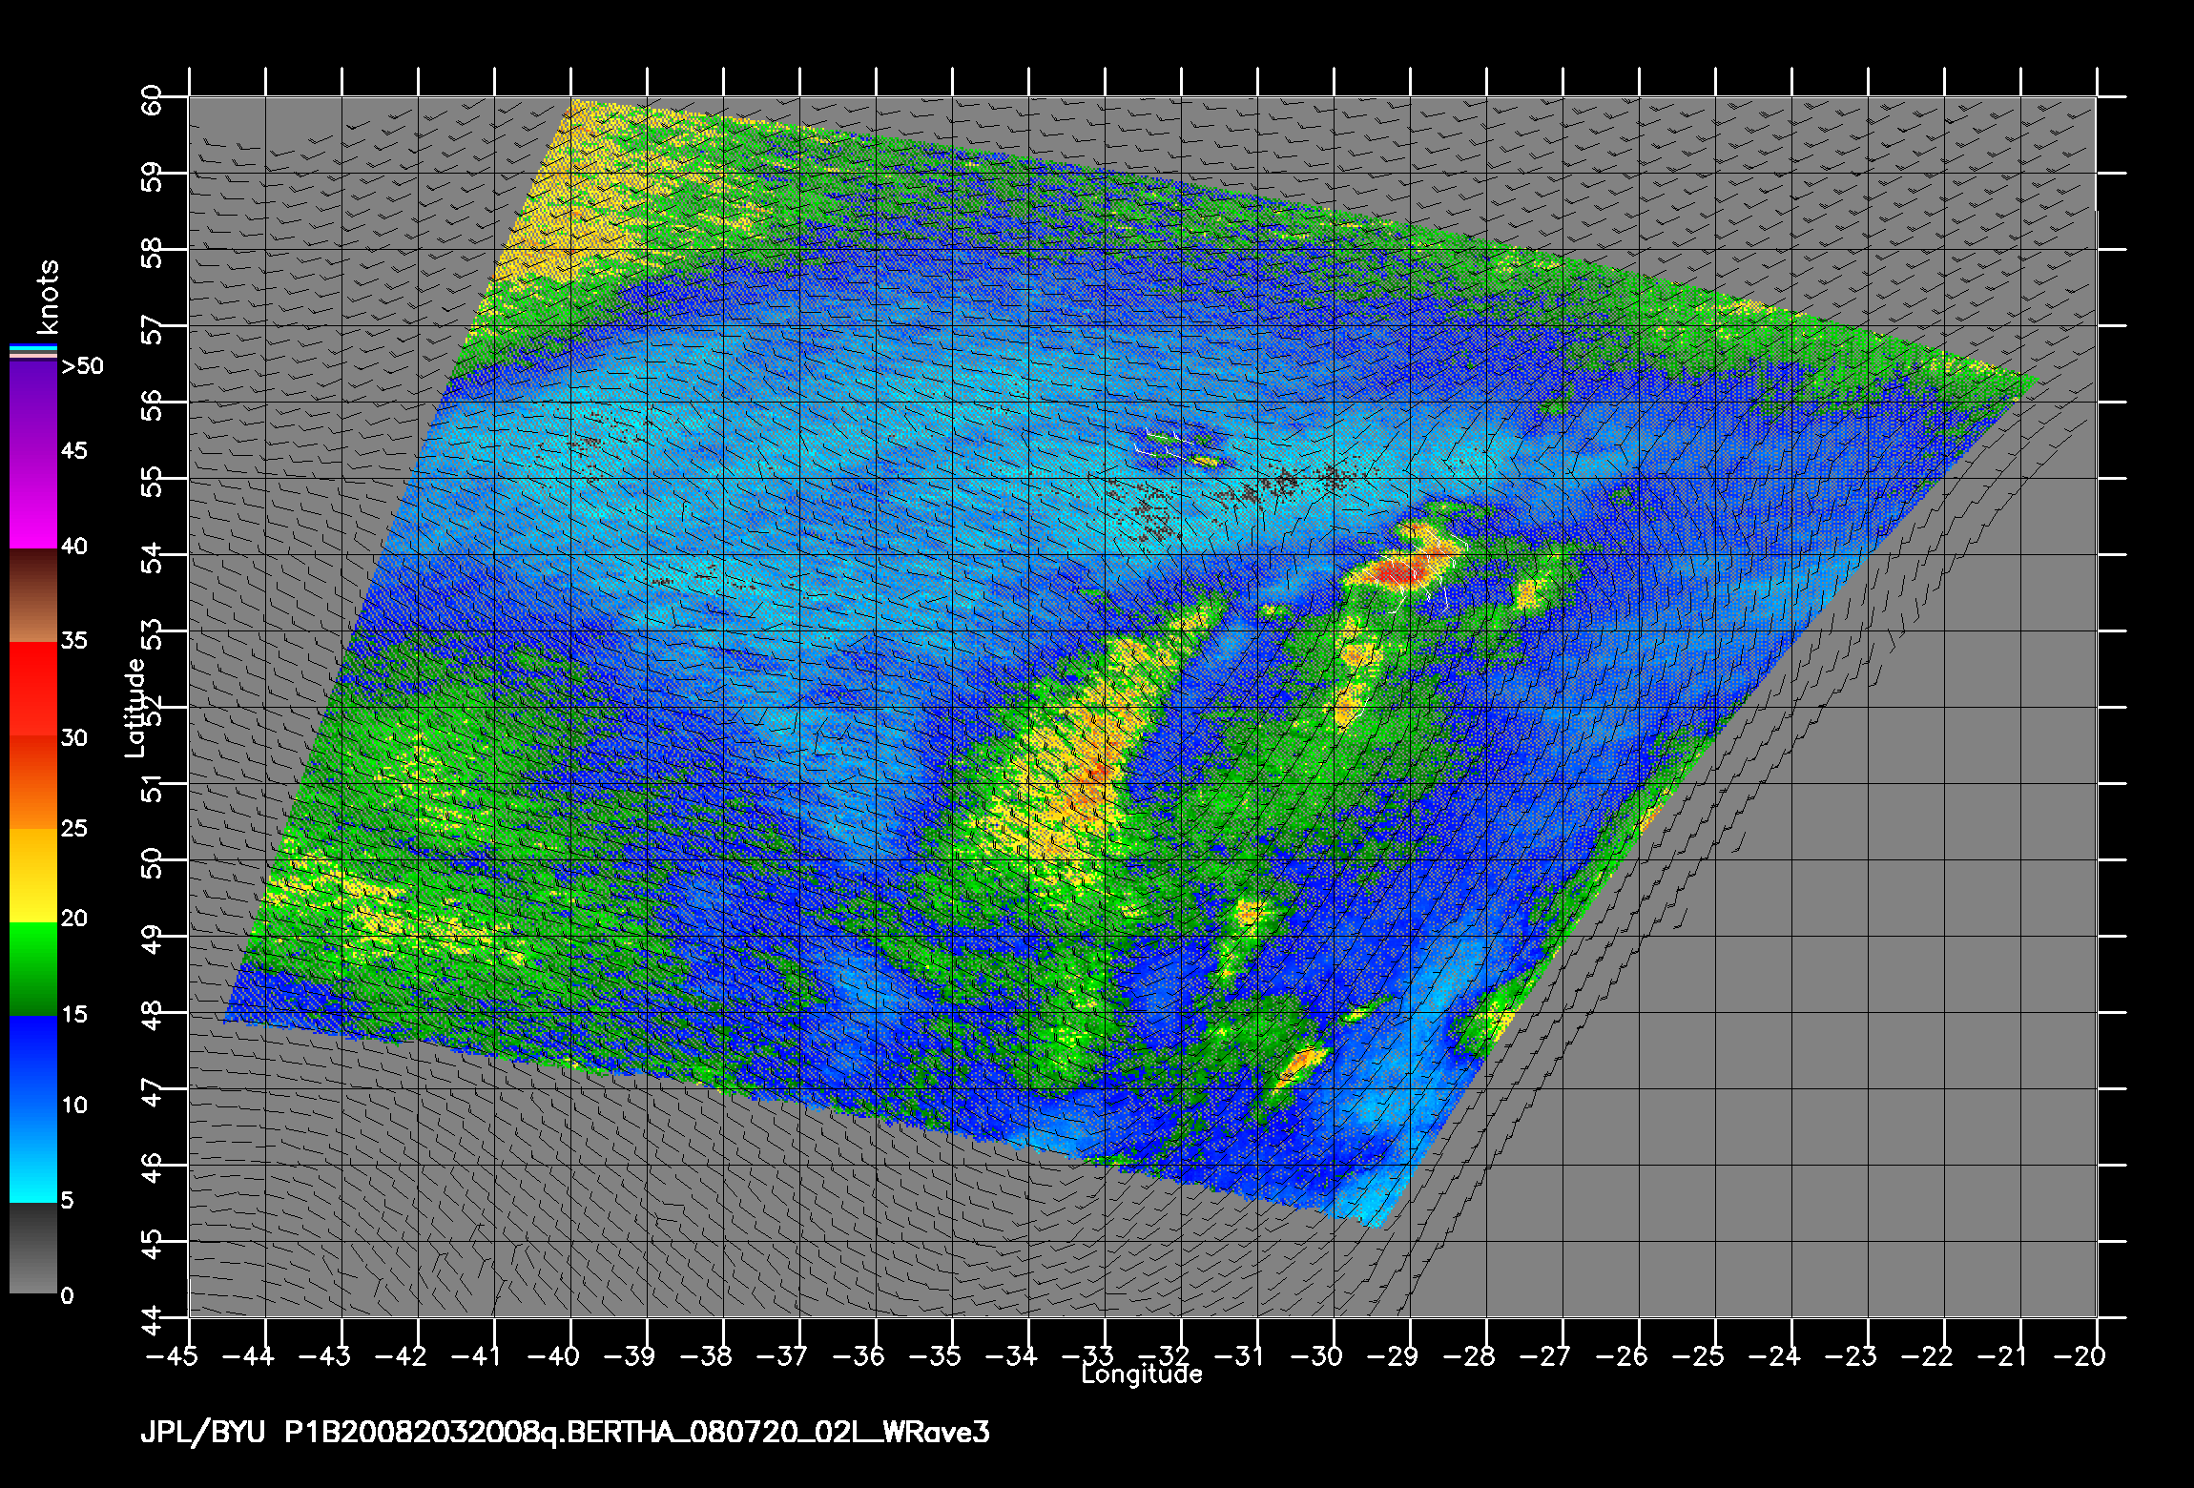
Task: Select the brown 35-40 knots color band
Action: coord(33,595)
